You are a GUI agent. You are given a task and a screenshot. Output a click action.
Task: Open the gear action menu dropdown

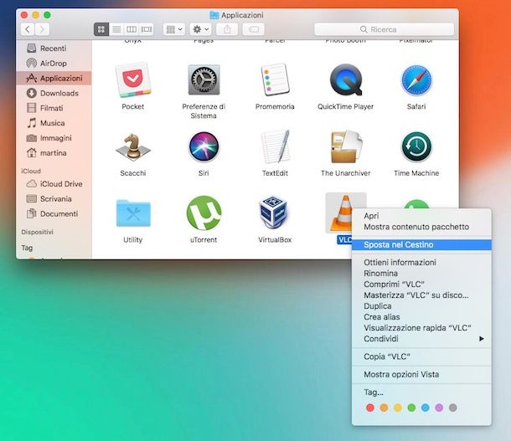(x=201, y=29)
